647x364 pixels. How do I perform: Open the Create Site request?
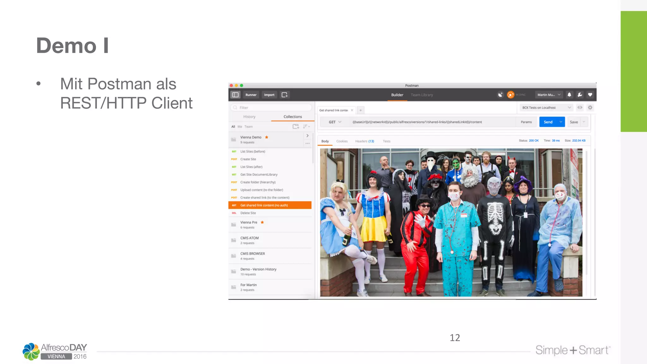coord(270,159)
